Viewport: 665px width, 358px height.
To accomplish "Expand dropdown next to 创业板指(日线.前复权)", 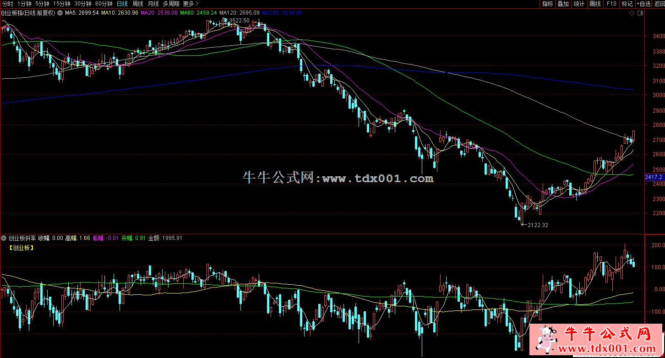I will click(60, 13).
